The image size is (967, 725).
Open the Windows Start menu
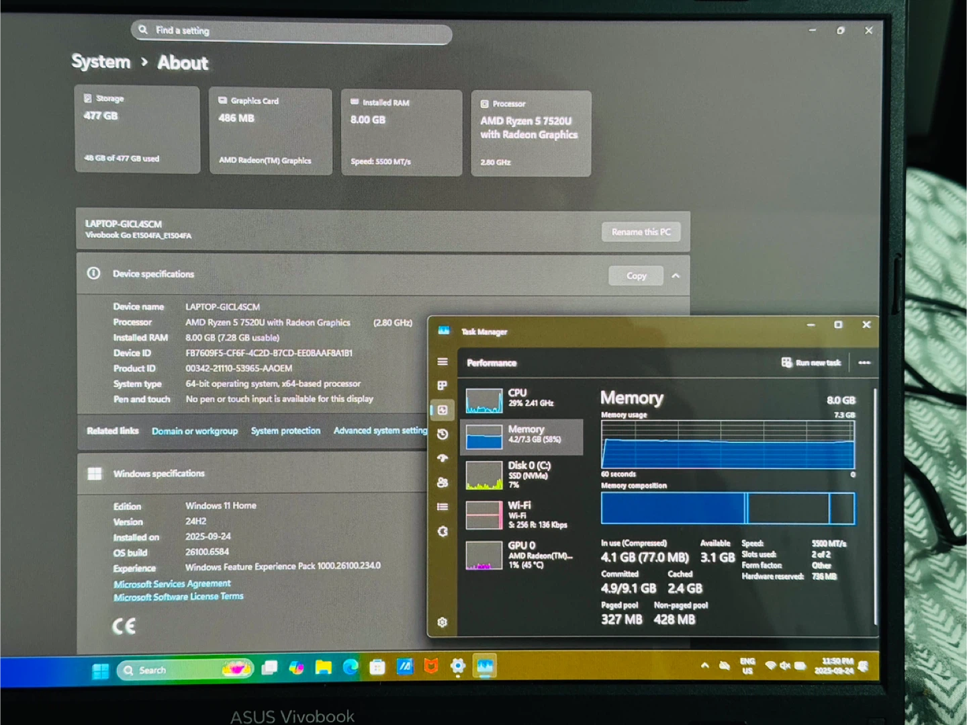coord(101,671)
